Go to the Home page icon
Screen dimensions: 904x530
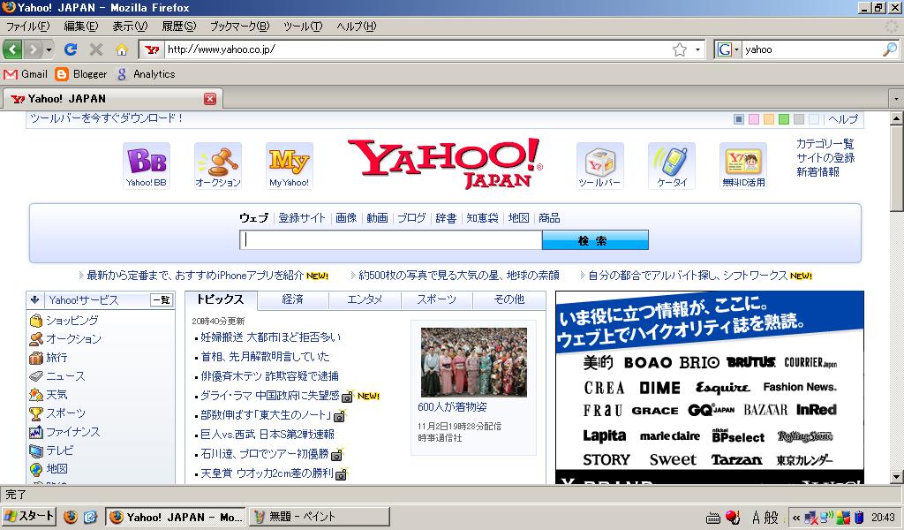click(121, 49)
